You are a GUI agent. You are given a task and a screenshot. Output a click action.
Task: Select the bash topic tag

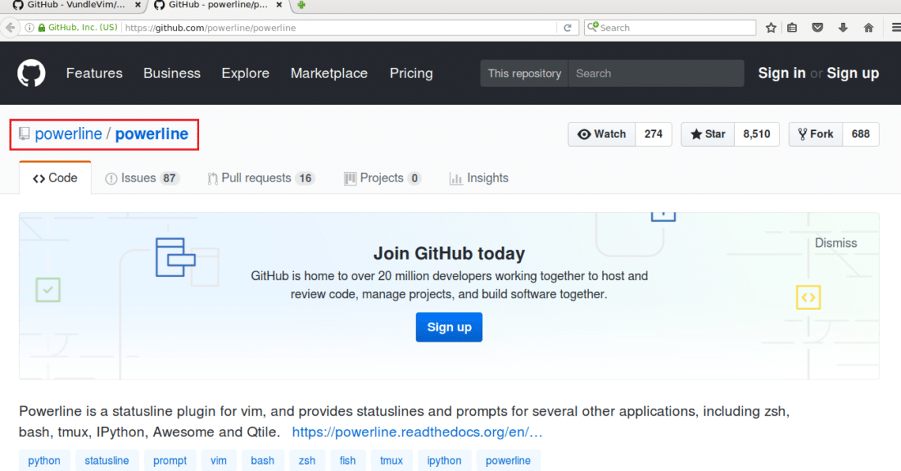tap(262, 461)
